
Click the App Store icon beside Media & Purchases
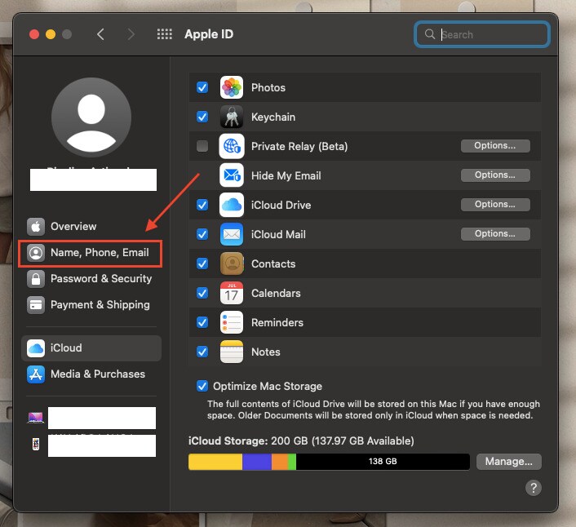coord(36,374)
